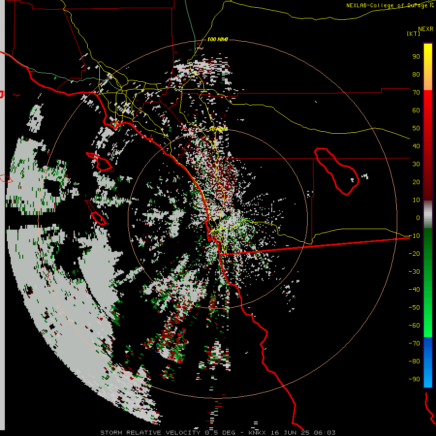This screenshot has width=436, height=436.
Task: Click the 50 NMI range ring label
Action: click(218, 129)
